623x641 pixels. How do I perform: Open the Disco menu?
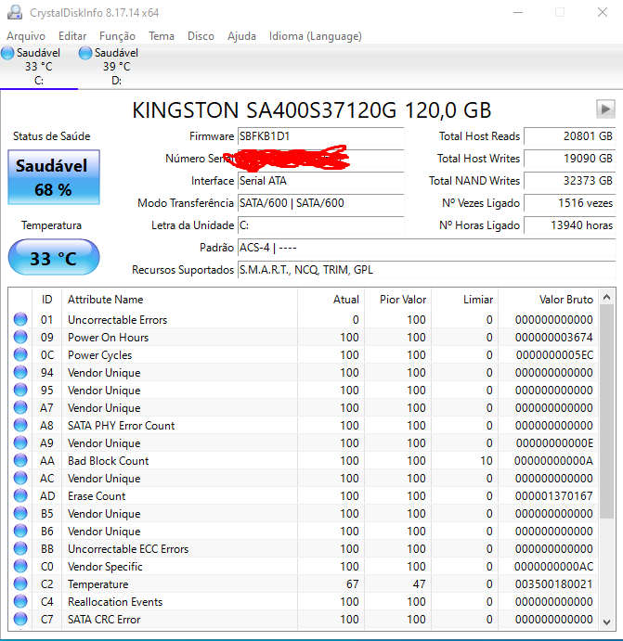(x=201, y=36)
